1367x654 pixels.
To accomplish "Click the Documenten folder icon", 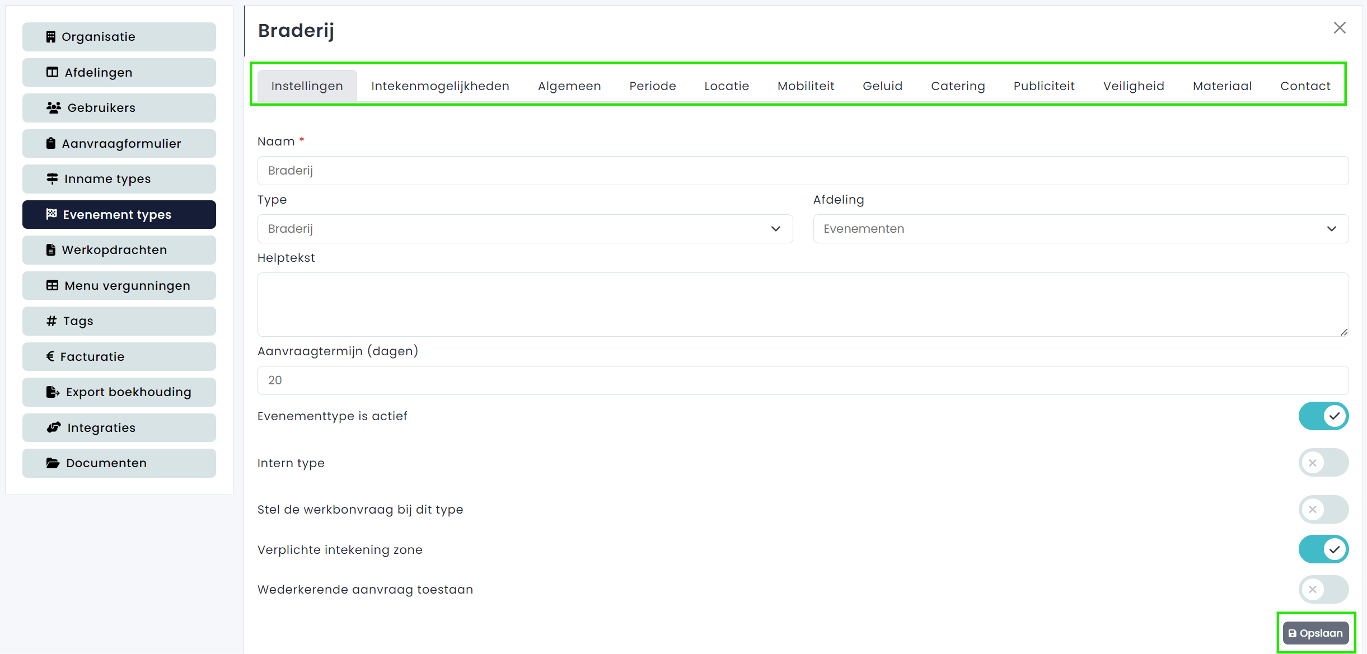I will point(53,463).
